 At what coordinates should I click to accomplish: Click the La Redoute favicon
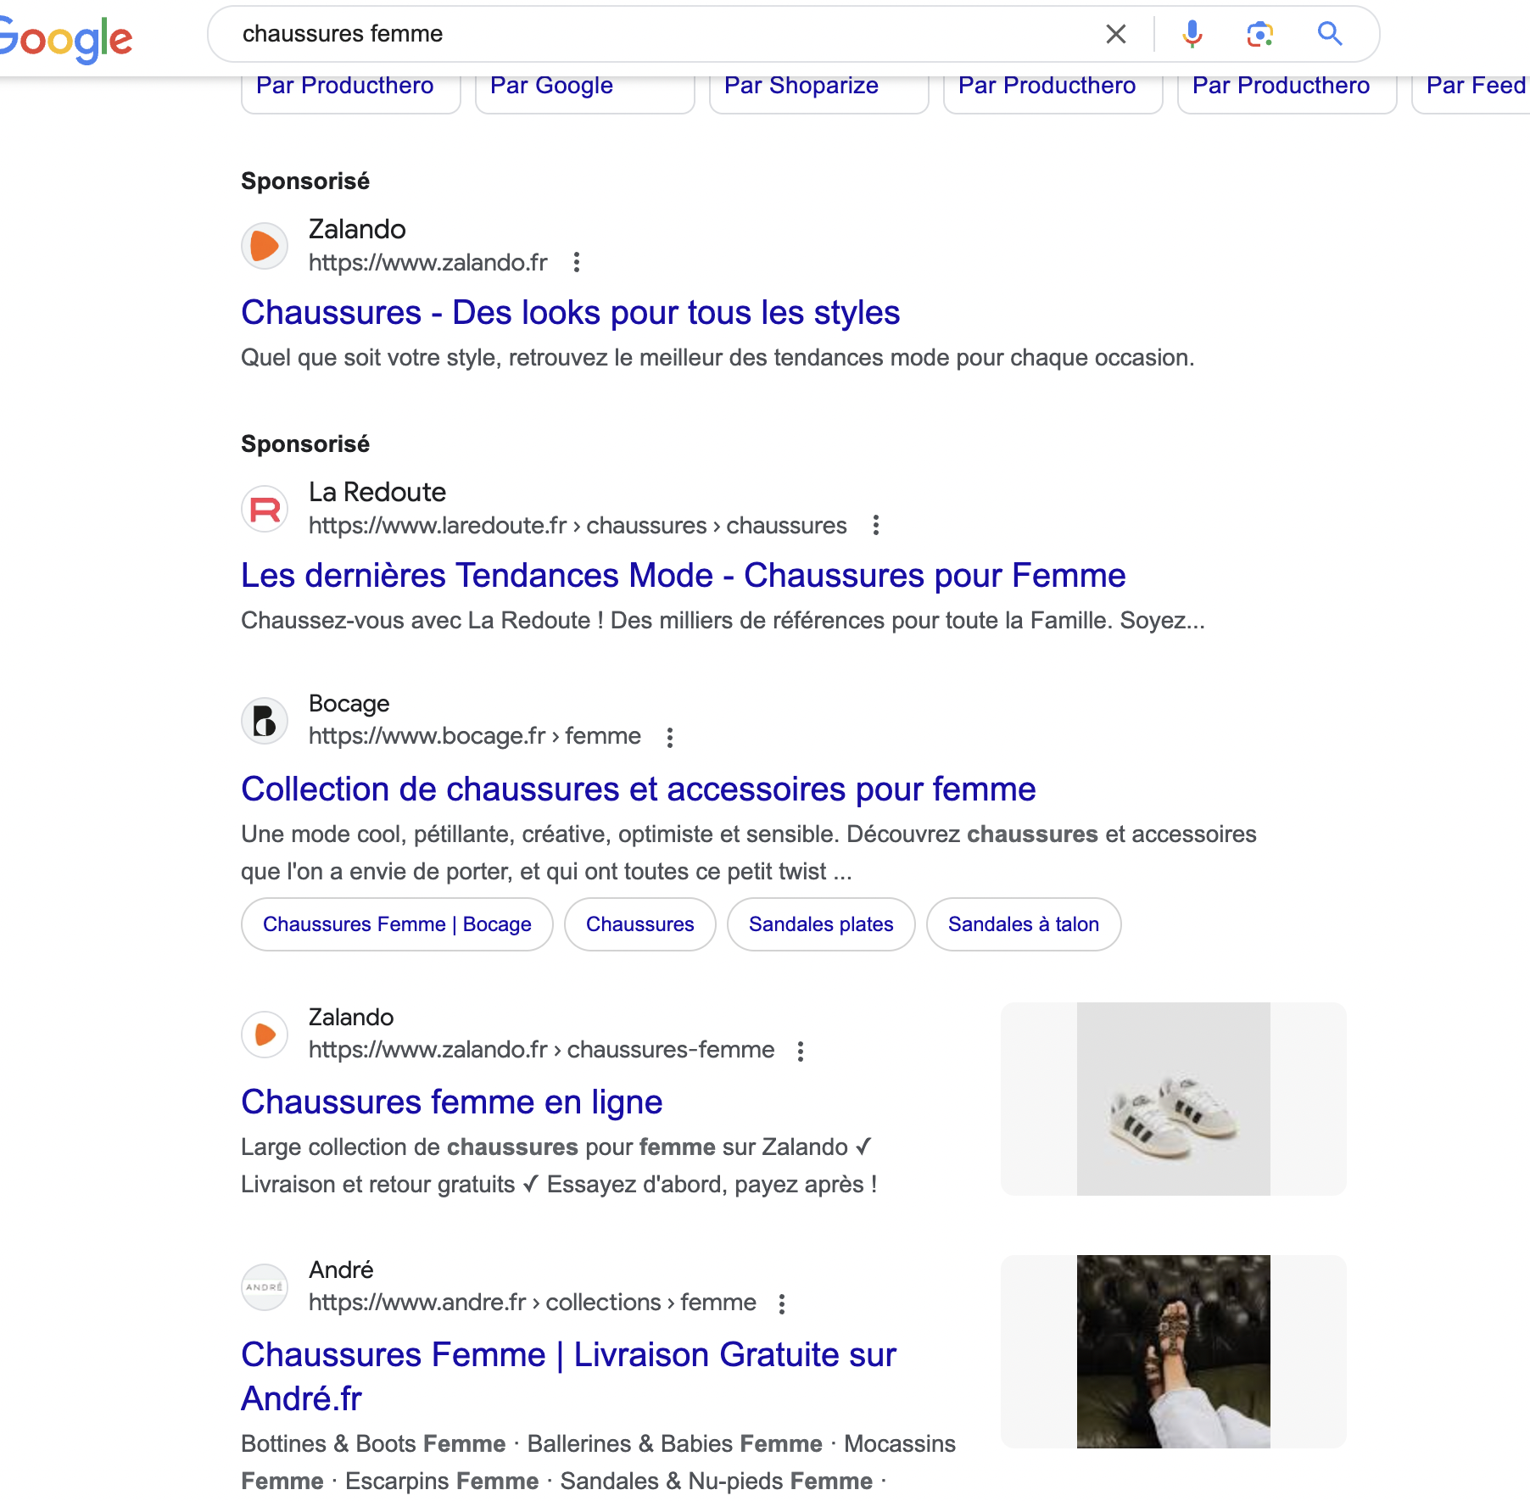click(265, 509)
